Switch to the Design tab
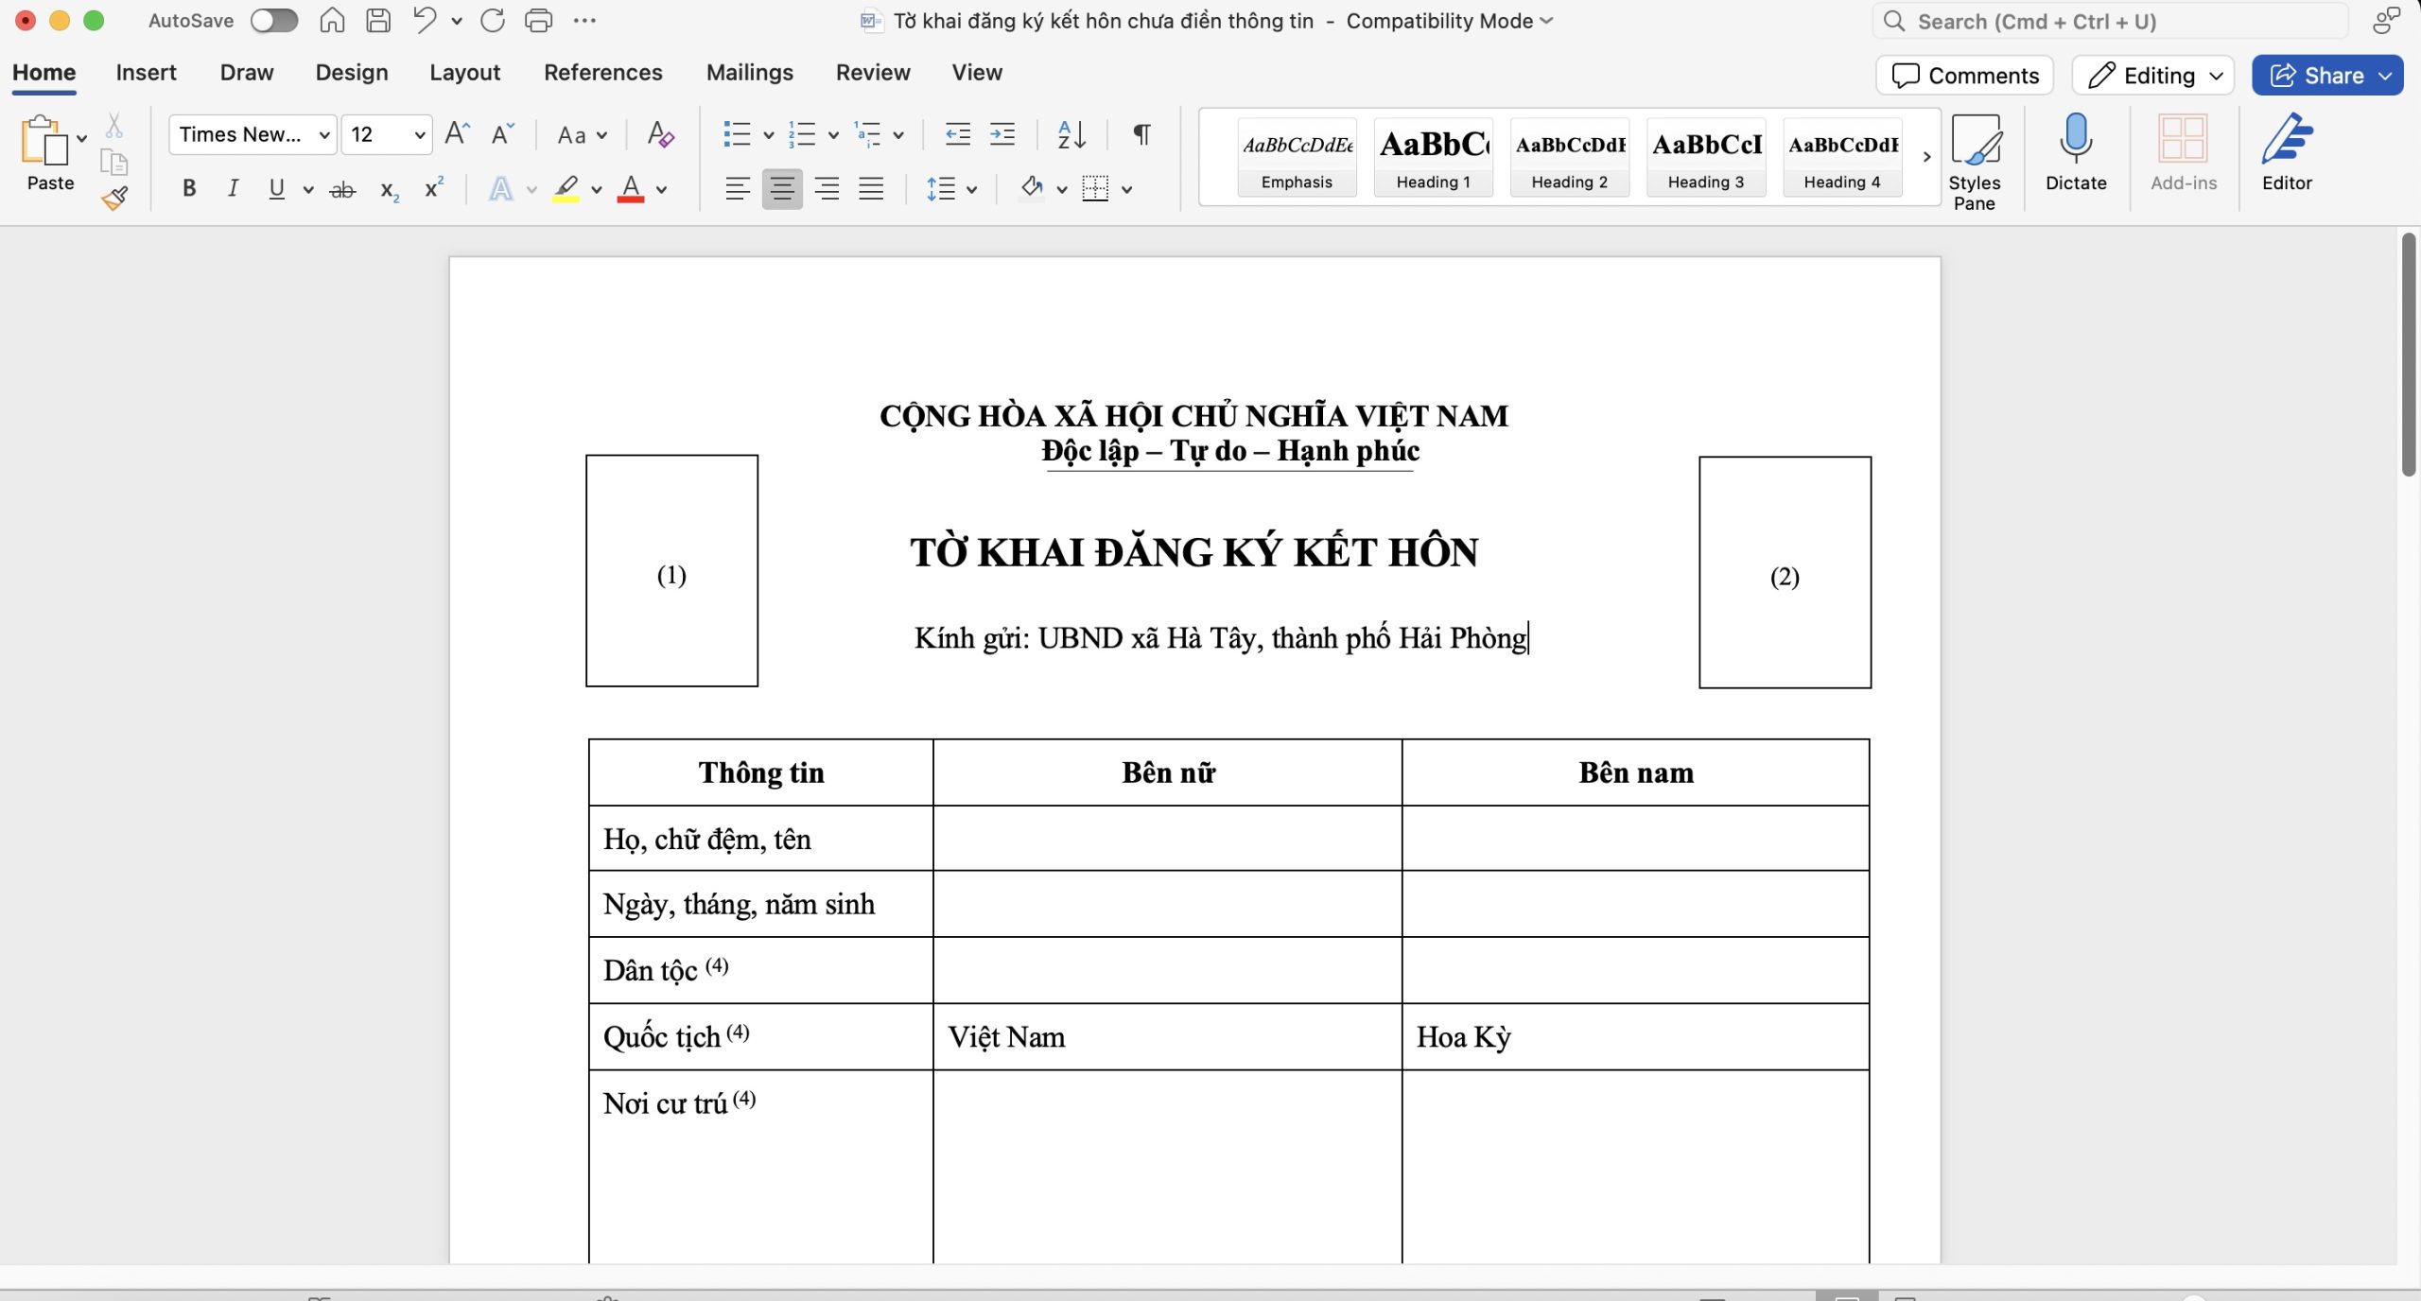Viewport: 2421px width, 1301px height. [x=352, y=73]
